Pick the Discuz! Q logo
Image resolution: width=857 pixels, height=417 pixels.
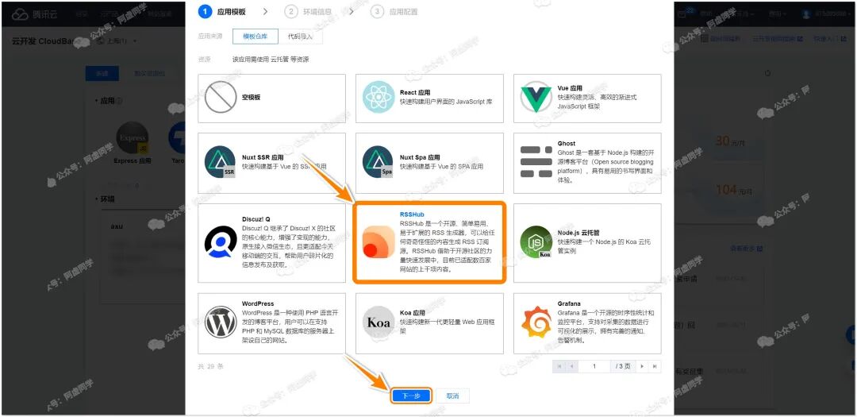(221, 241)
